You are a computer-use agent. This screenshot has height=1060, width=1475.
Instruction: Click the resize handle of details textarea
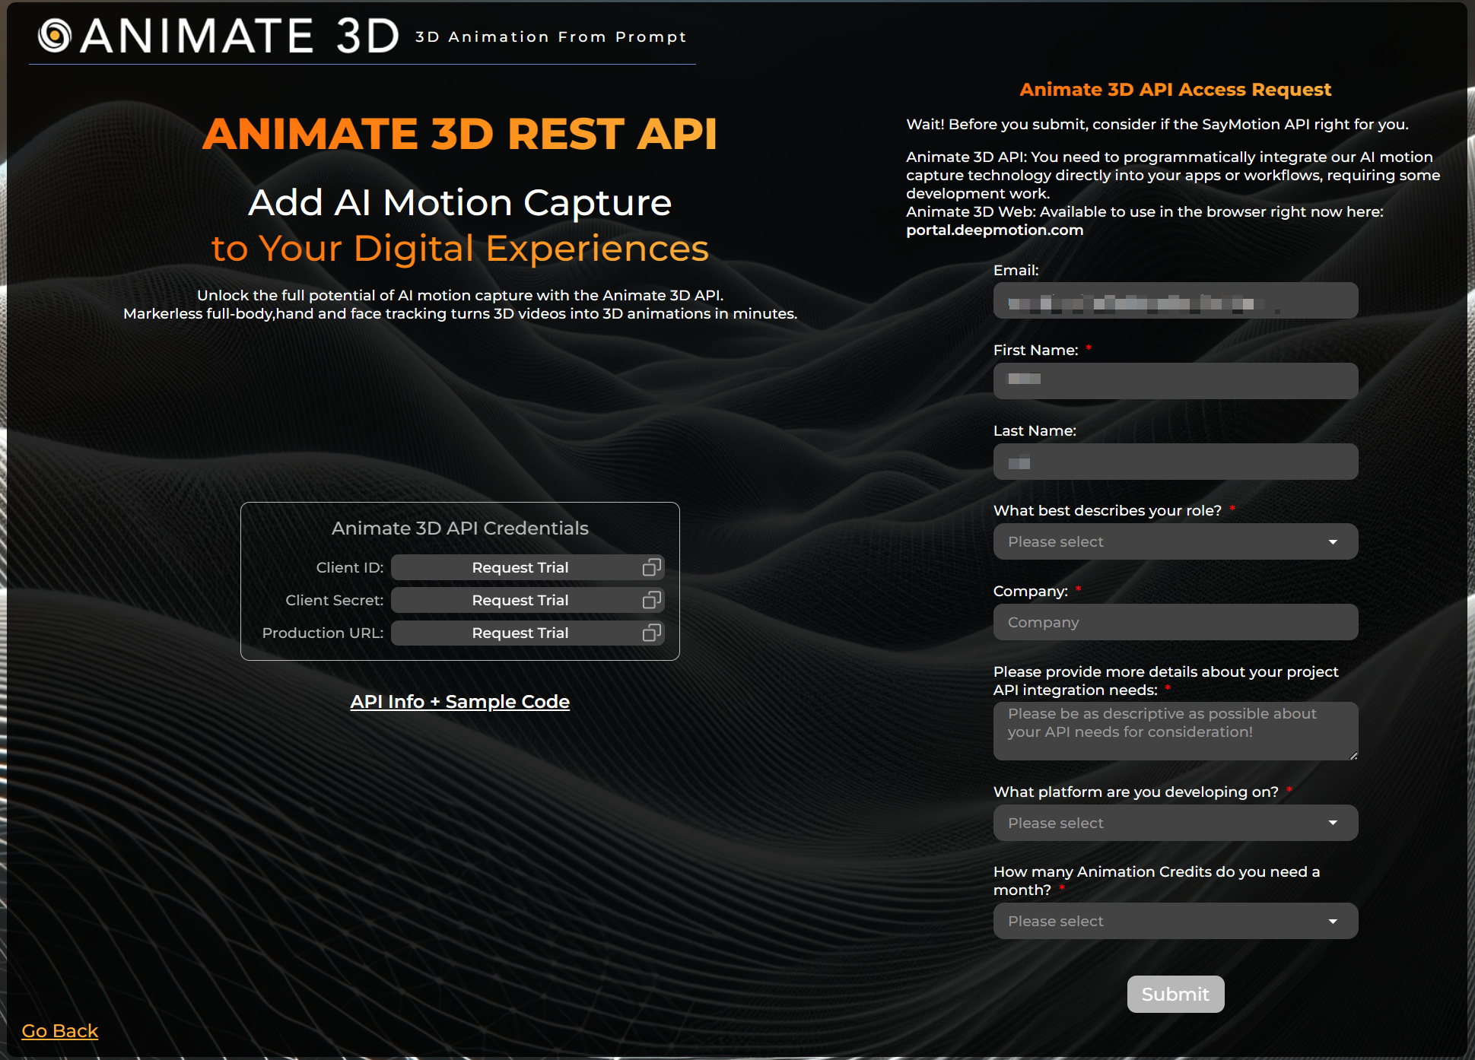pyautogui.click(x=1353, y=756)
